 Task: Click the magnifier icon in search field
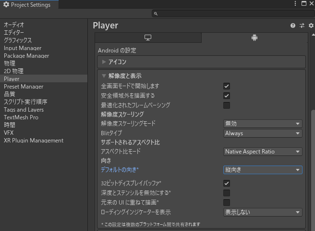pos(156,13)
